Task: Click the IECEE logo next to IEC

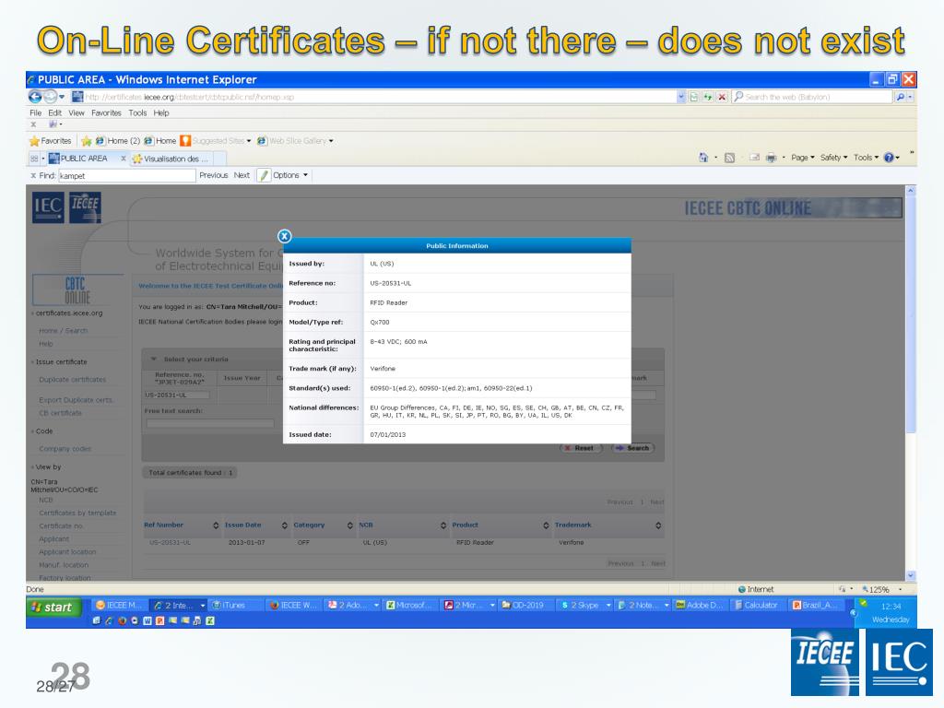Action: pos(85,207)
